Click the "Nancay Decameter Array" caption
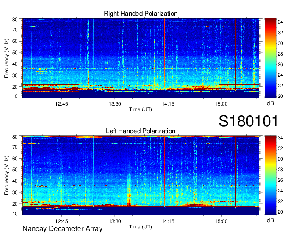Screen dimensions: 288x234 coord(62,229)
